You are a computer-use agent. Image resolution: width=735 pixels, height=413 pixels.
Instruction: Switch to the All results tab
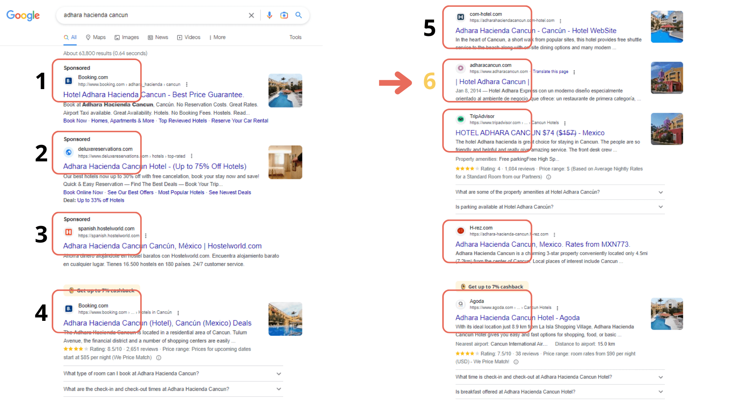click(70, 37)
